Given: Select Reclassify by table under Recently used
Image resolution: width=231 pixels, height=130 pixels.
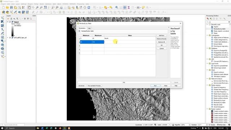Looking at the screenshot, I should (219, 29).
